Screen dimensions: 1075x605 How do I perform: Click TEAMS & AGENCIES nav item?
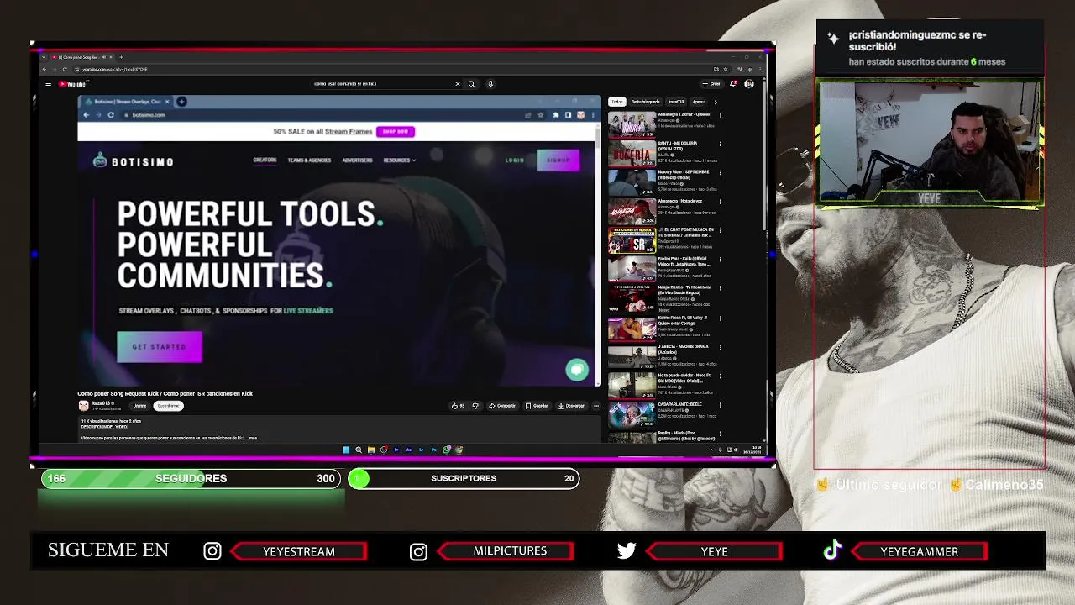(x=309, y=160)
